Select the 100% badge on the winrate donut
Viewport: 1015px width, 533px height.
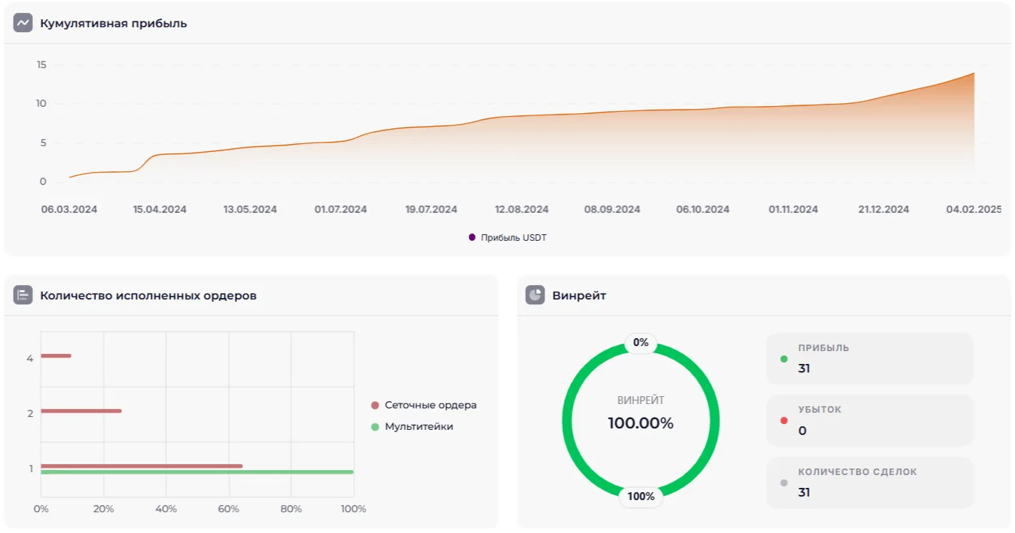pos(640,496)
